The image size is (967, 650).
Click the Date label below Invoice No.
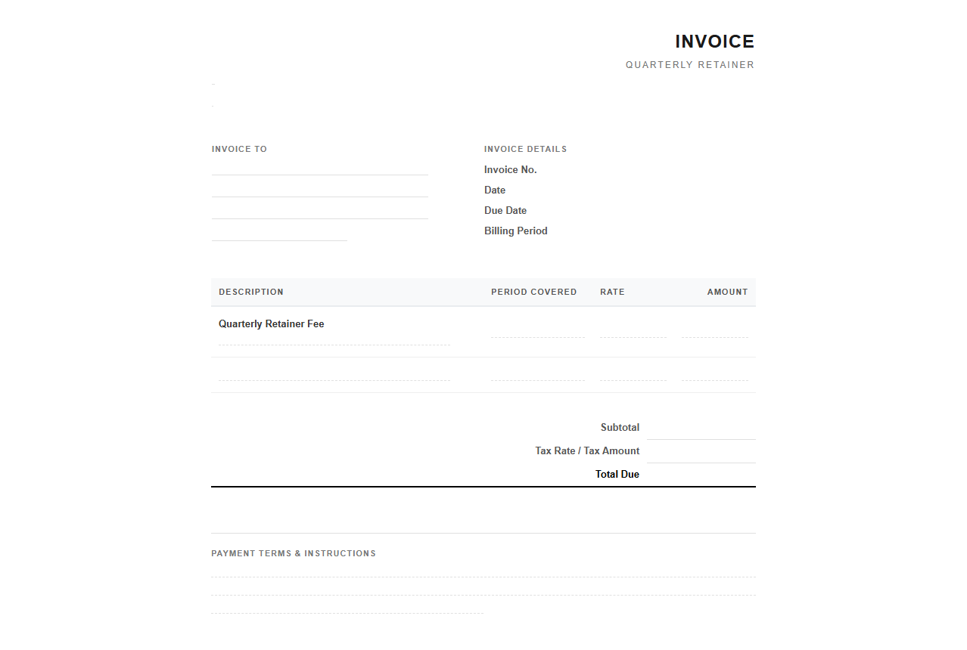495,190
